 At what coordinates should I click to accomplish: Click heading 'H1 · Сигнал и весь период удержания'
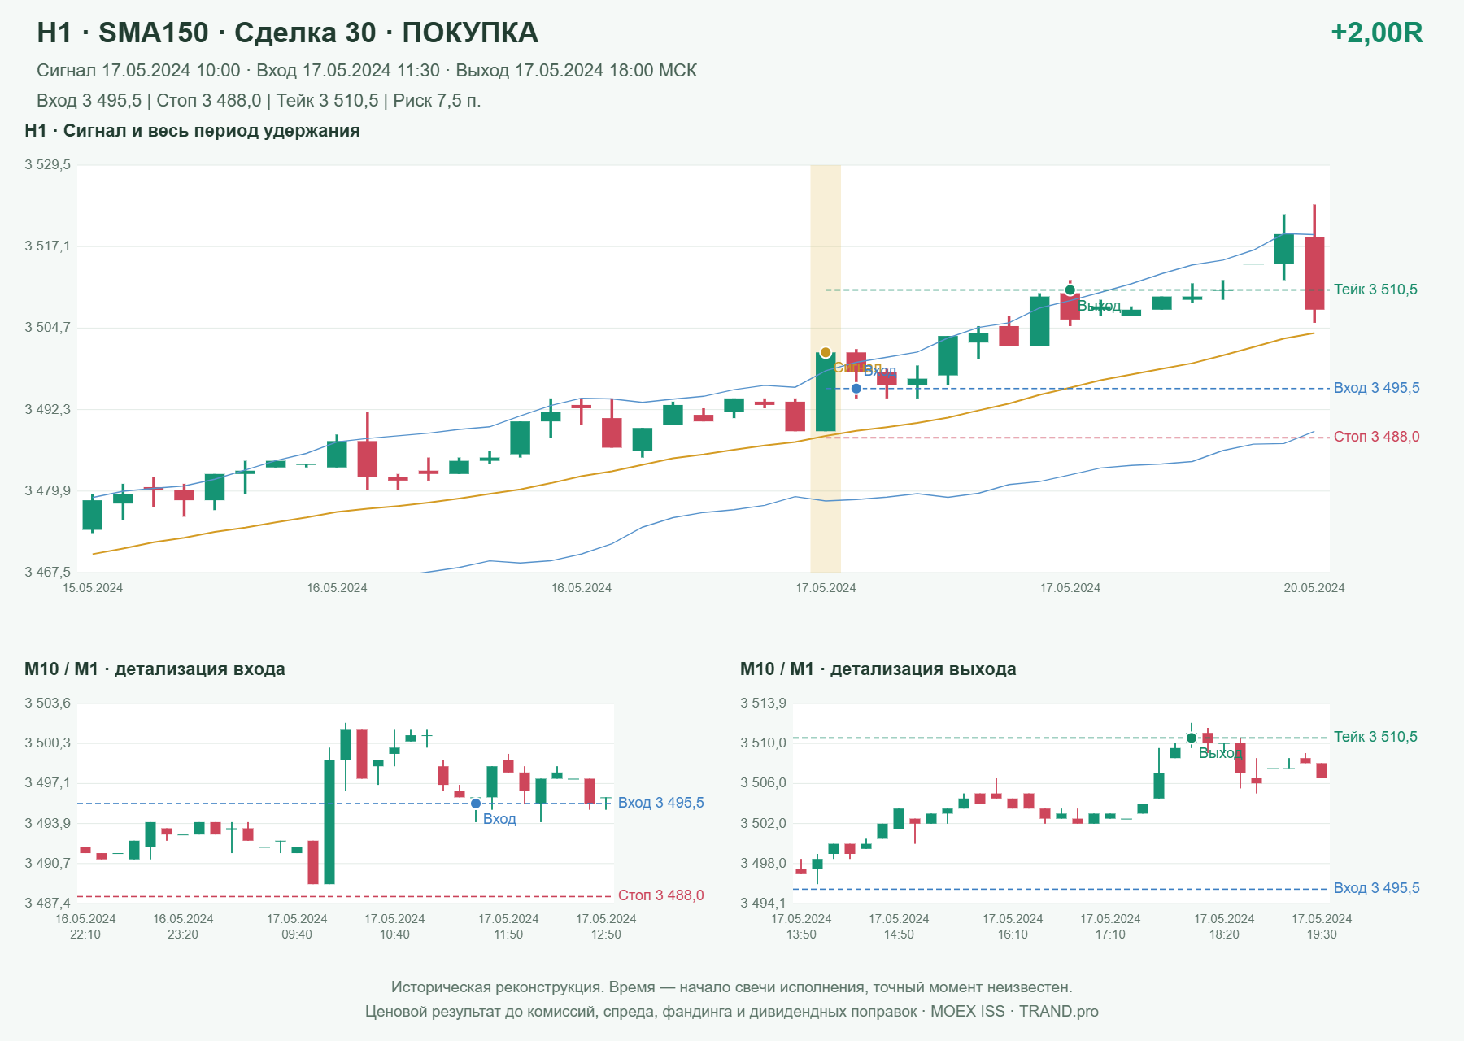click(192, 131)
